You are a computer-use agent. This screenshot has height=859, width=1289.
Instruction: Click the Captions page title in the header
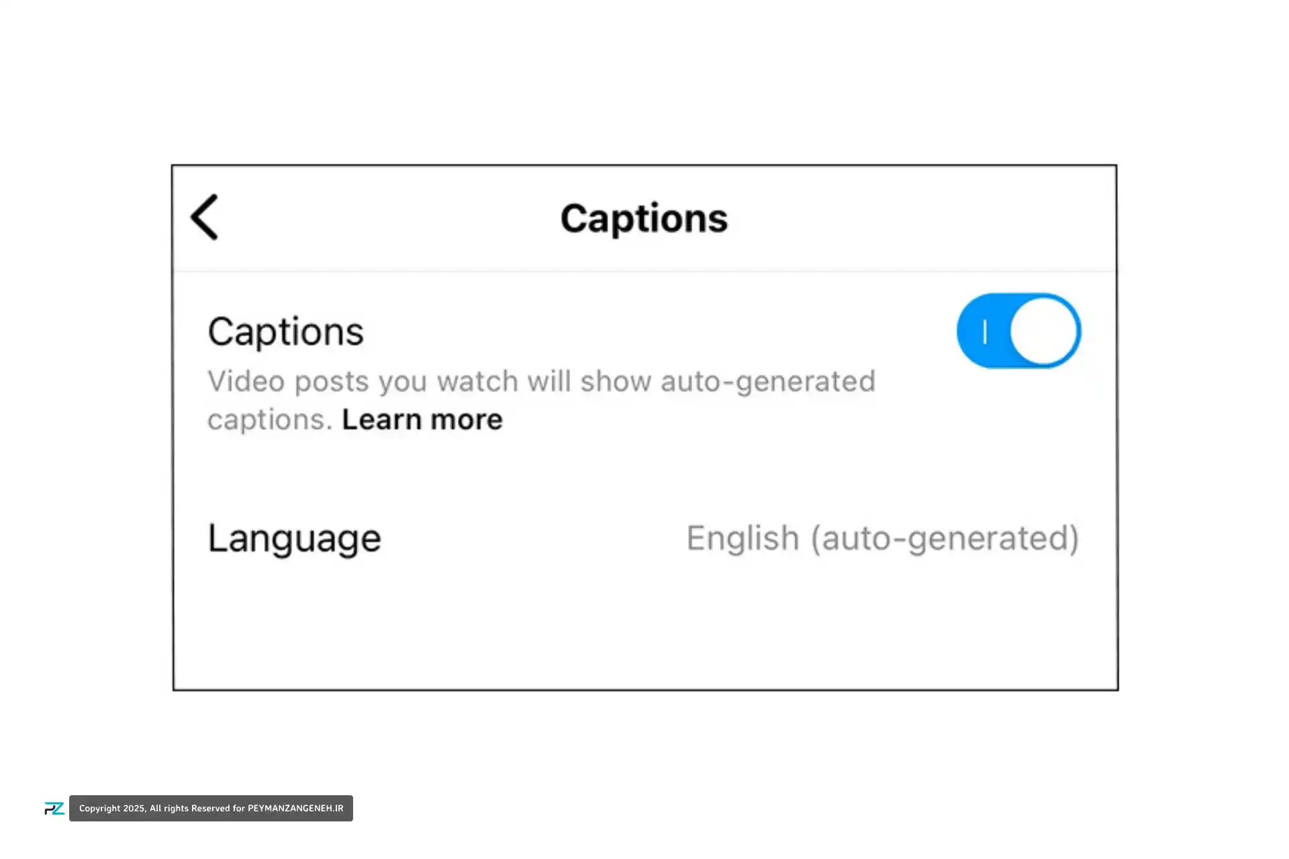pyautogui.click(x=643, y=218)
